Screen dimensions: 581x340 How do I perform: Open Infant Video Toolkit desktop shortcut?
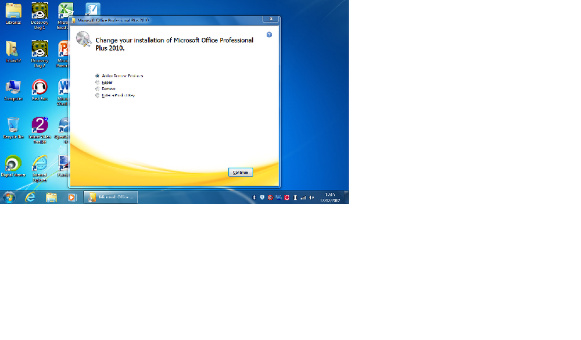(40, 131)
